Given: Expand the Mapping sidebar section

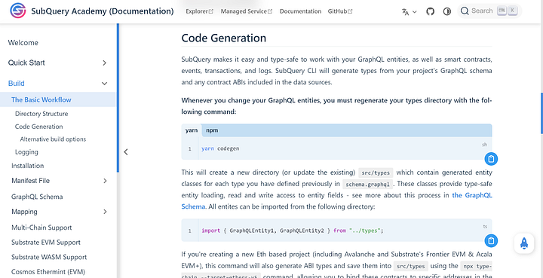Looking at the screenshot, I should click(105, 212).
